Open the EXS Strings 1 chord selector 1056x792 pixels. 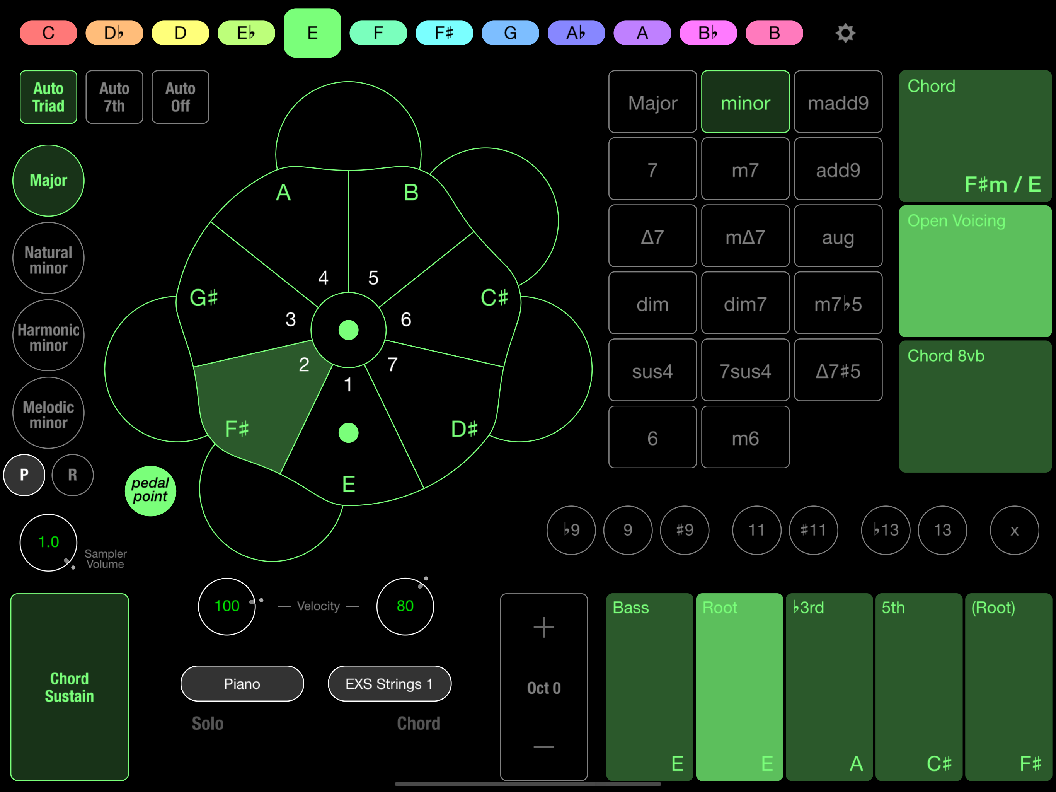click(x=390, y=684)
